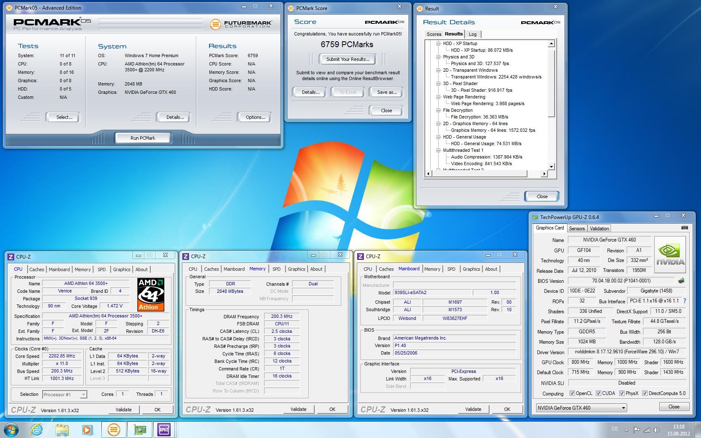Screen dimensions: 701x438
Task: Click the scroll down arrow in results list
Action: coord(551,166)
